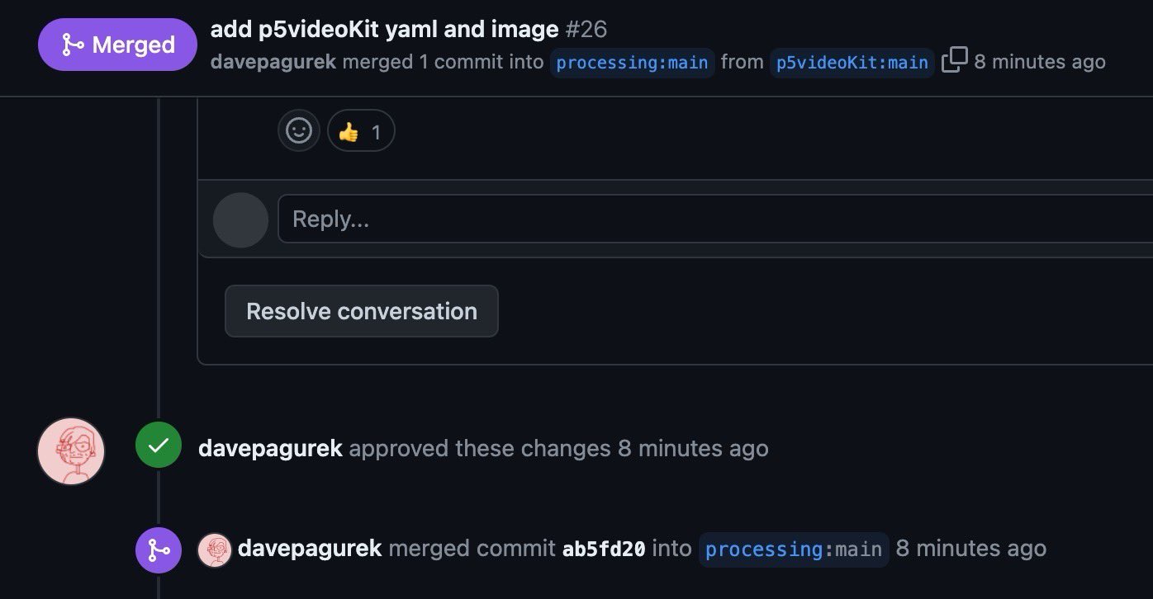The image size is (1153, 599).
Task: Click davepagurek in the merged commit line
Action: 310,548
